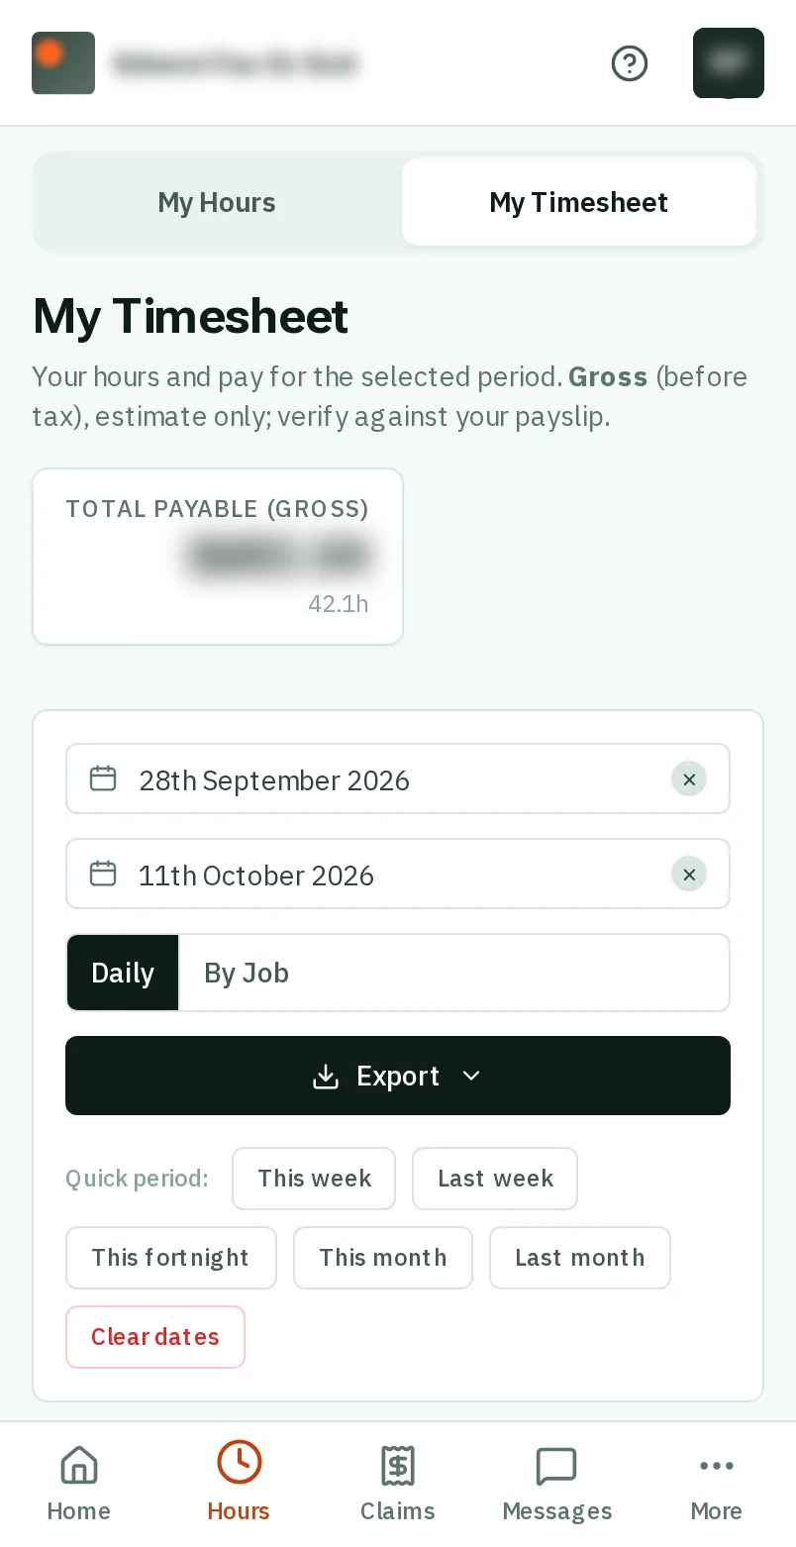
Task: Open calendar for the start date field
Action: 103,779
